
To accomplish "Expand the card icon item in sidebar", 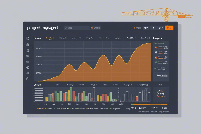I will pyautogui.click(x=28, y=62).
